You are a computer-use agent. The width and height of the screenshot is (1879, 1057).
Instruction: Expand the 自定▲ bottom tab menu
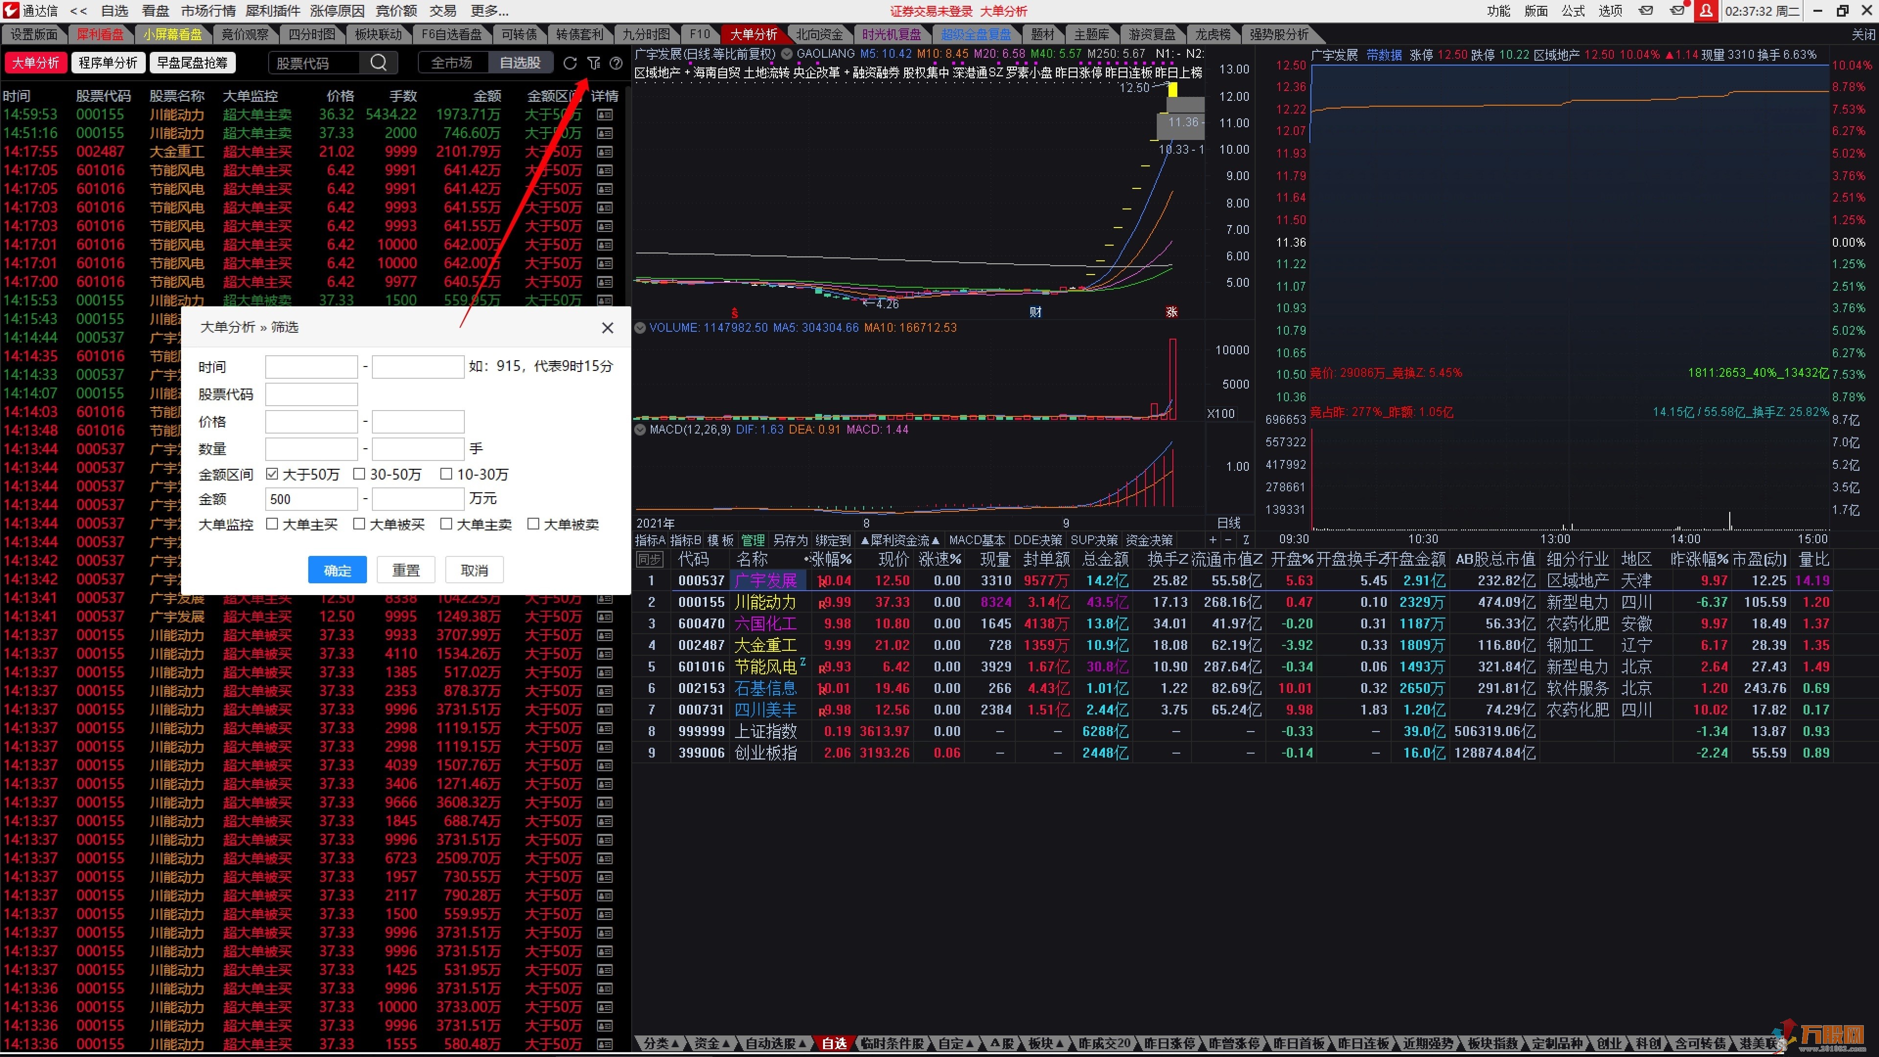pos(956,1044)
